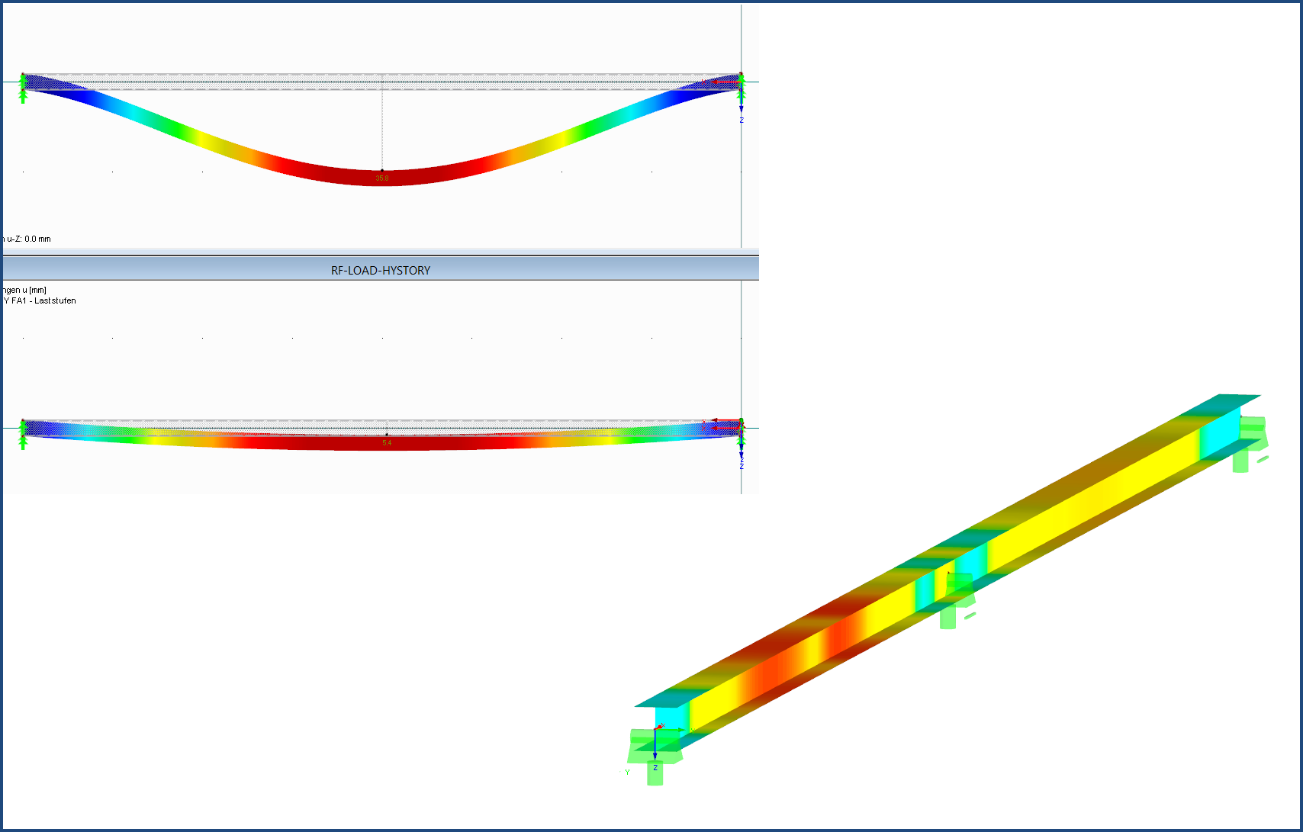The height and width of the screenshot is (832, 1303).
Task: Click the 'u-Z: 0.0 mm' text
Action: tap(28, 239)
